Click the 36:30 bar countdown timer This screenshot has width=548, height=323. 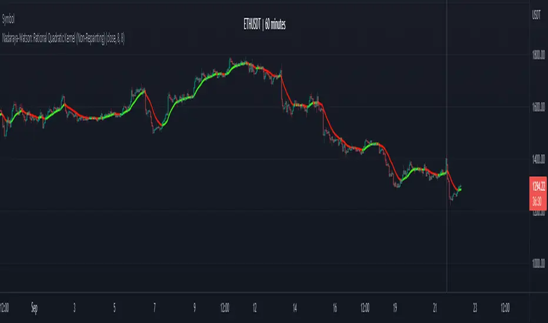click(537, 201)
